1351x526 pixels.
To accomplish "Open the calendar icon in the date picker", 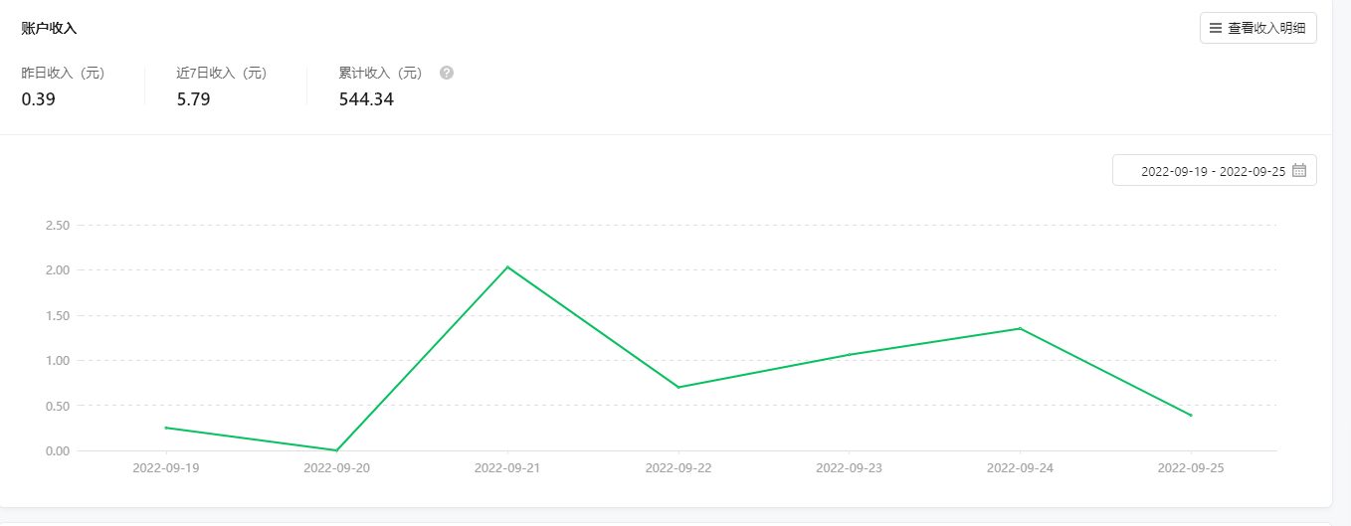I will click(x=1298, y=171).
